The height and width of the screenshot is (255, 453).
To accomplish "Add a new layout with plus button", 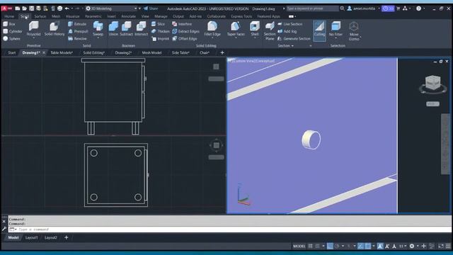I will click(x=66, y=237).
